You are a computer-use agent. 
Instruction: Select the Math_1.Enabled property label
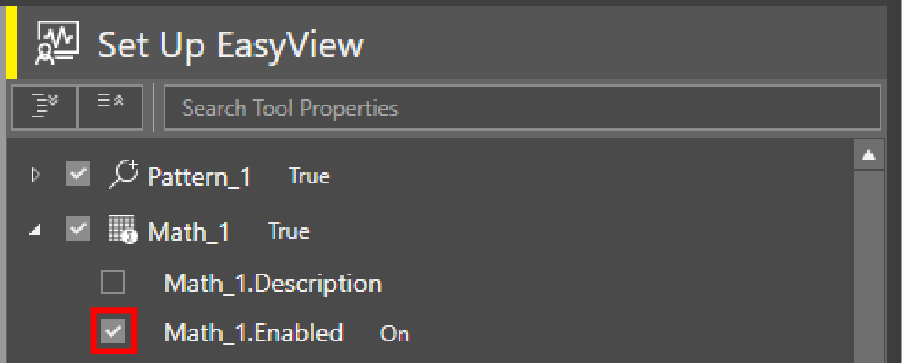[x=253, y=333]
